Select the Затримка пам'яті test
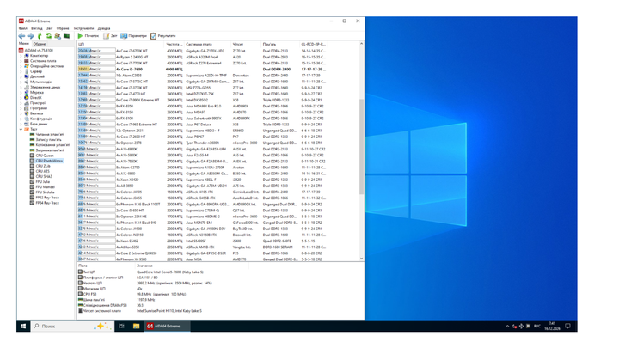The image size is (619, 348). 49,150
